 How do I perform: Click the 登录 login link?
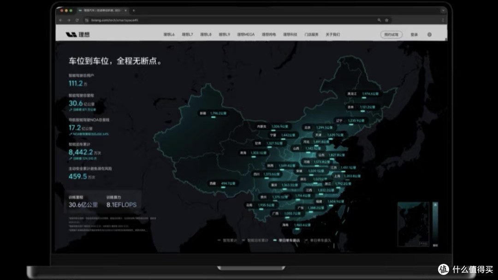click(x=414, y=34)
